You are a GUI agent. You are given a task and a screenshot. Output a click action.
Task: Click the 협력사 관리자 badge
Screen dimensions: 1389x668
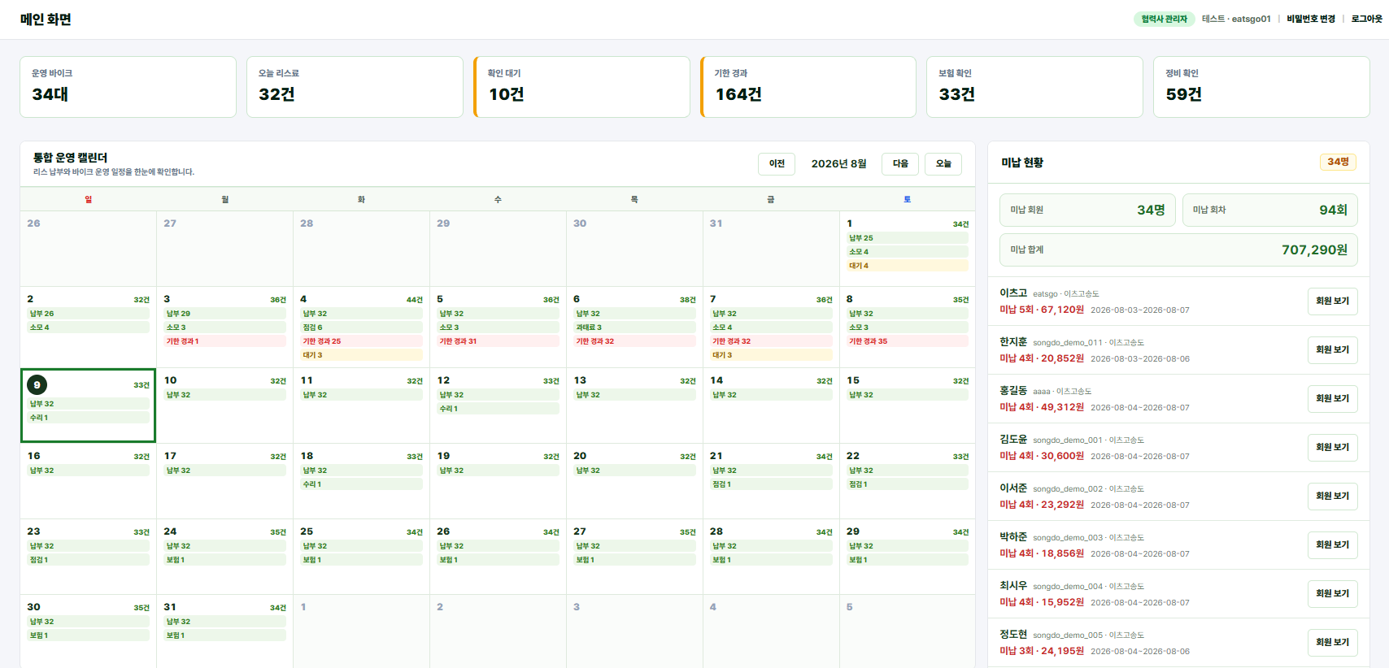[1164, 19]
